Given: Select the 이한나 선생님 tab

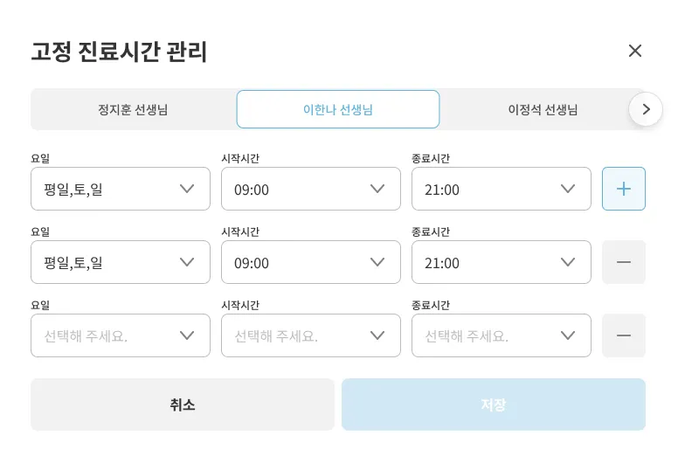Looking at the screenshot, I should pyautogui.click(x=338, y=109).
